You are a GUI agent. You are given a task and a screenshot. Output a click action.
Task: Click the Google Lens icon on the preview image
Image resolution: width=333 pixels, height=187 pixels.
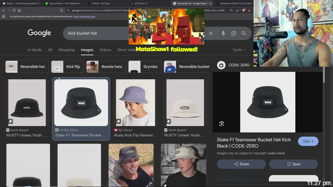click(222, 124)
